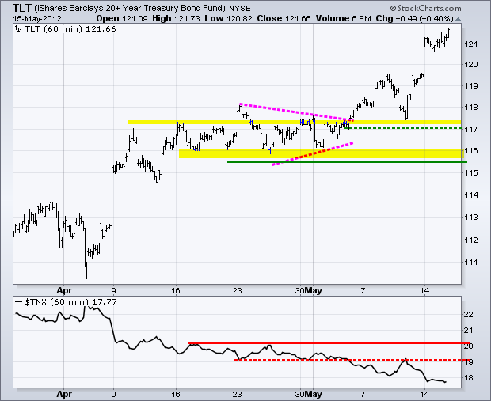Click the 21 label on the TNX axis
This screenshot has width=491, height=401.
tap(469, 331)
